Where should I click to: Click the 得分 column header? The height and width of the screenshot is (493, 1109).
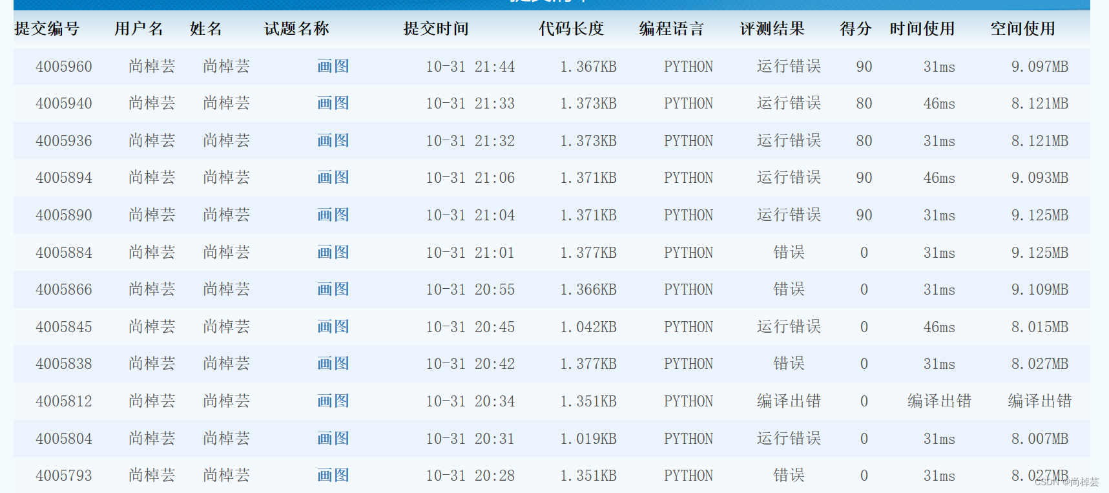[x=856, y=29]
